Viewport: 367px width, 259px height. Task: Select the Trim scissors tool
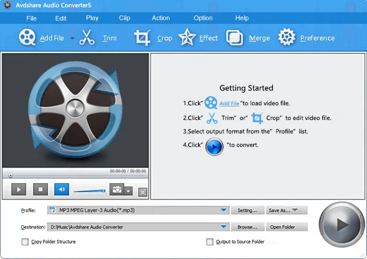coord(88,38)
